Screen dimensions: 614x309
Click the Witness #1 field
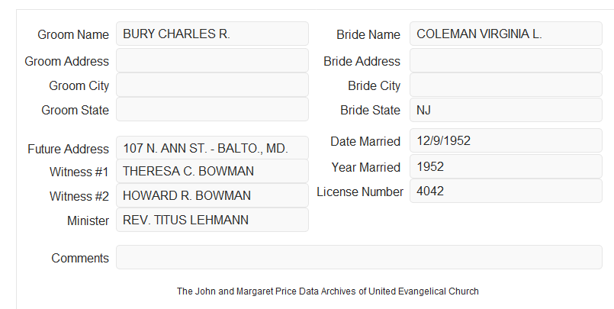[x=212, y=171]
